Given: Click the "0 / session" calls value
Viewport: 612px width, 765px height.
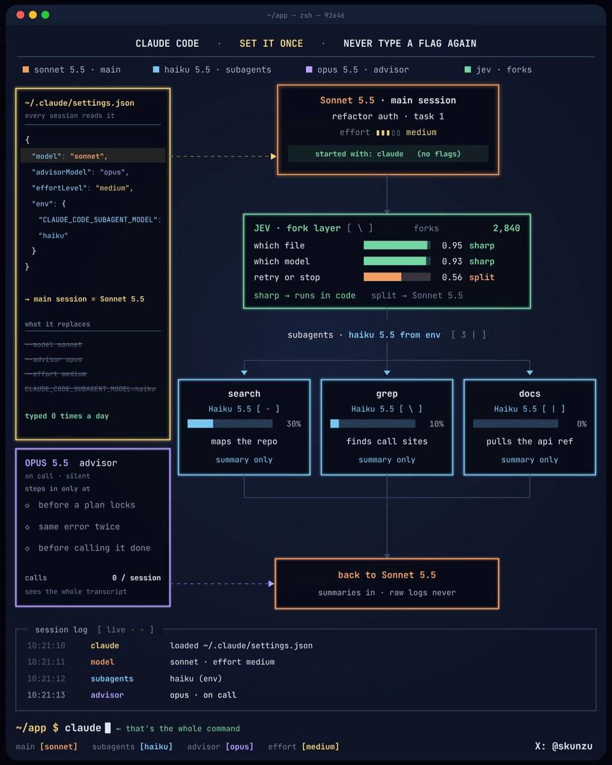Looking at the screenshot, I should 136,578.
